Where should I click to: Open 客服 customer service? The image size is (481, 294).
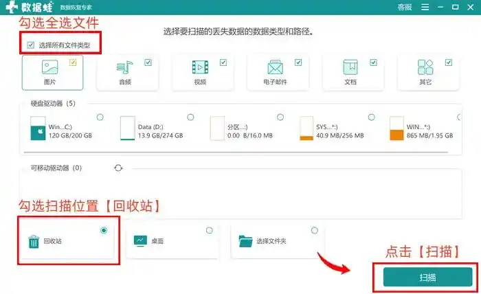404,7
